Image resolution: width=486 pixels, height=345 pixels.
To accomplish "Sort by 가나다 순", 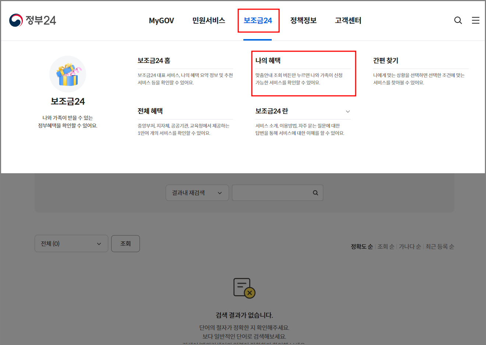I will [x=410, y=247].
